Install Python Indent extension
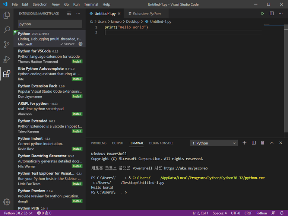288x216 pixels. tap(77, 149)
